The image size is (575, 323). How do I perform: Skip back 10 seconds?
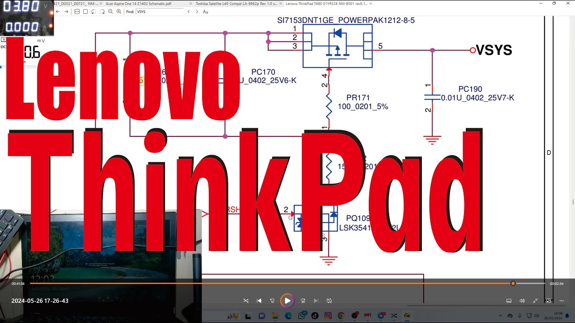coord(272,301)
